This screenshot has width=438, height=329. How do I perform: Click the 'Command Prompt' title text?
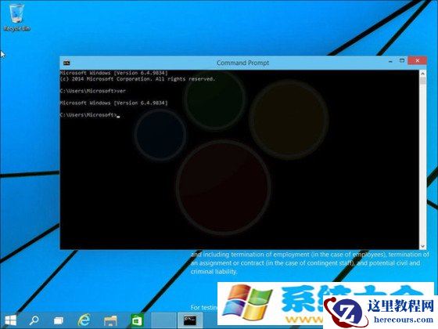coord(242,63)
